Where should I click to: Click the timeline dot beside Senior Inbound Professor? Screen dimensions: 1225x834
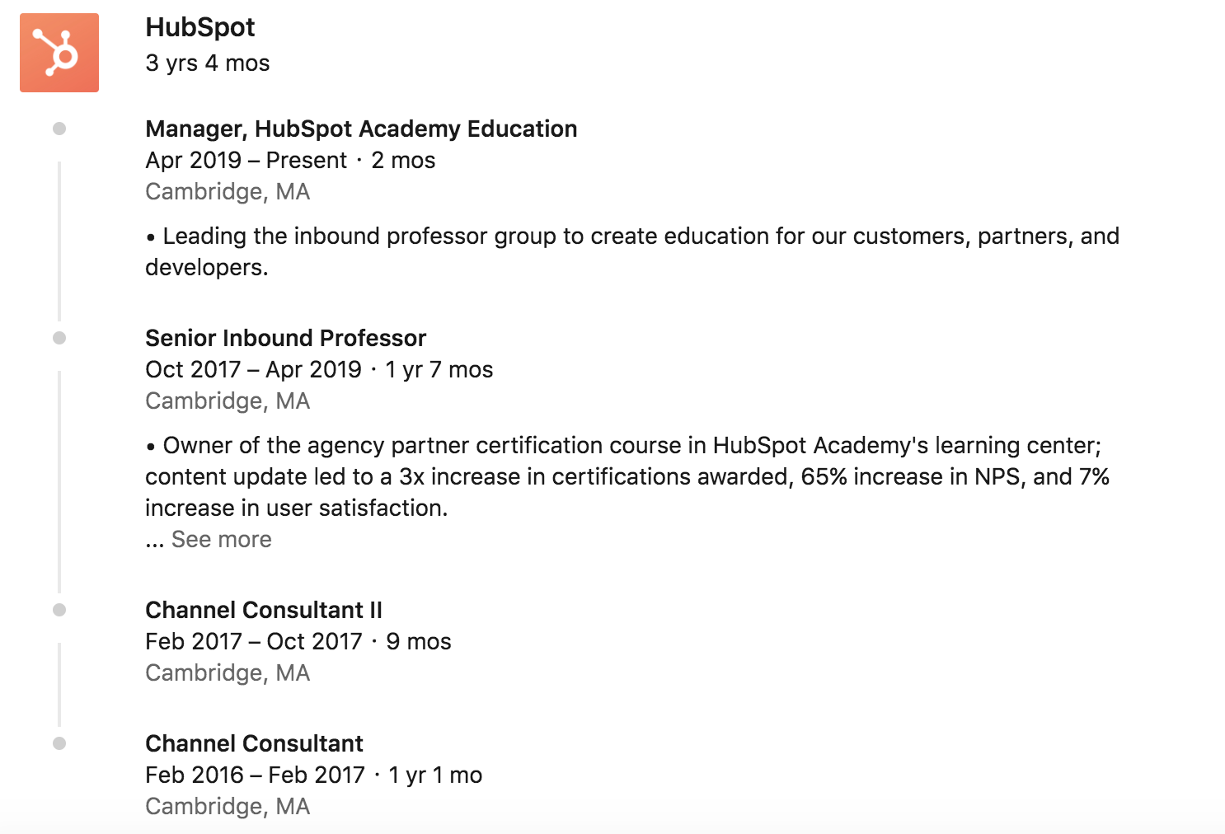pos(59,338)
